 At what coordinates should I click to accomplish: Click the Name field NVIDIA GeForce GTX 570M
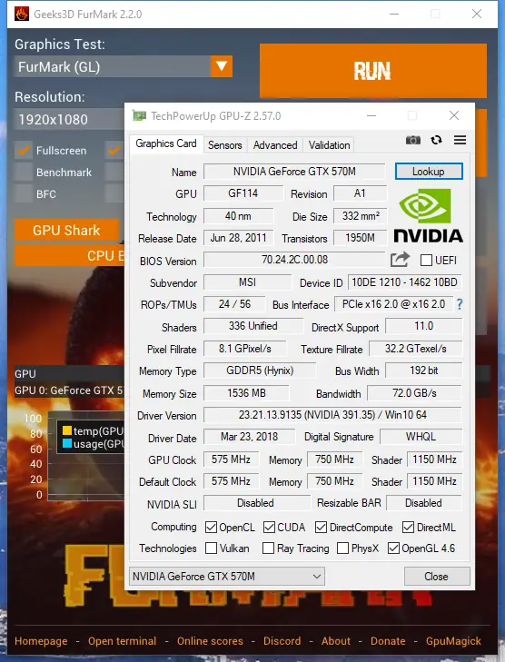[x=294, y=172]
